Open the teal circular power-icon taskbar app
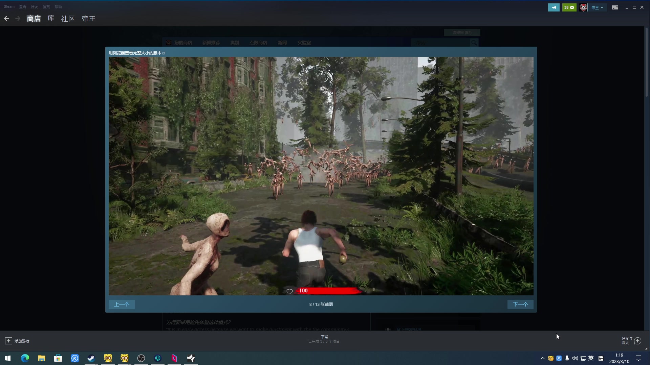The height and width of the screenshot is (365, 650). click(158, 358)
